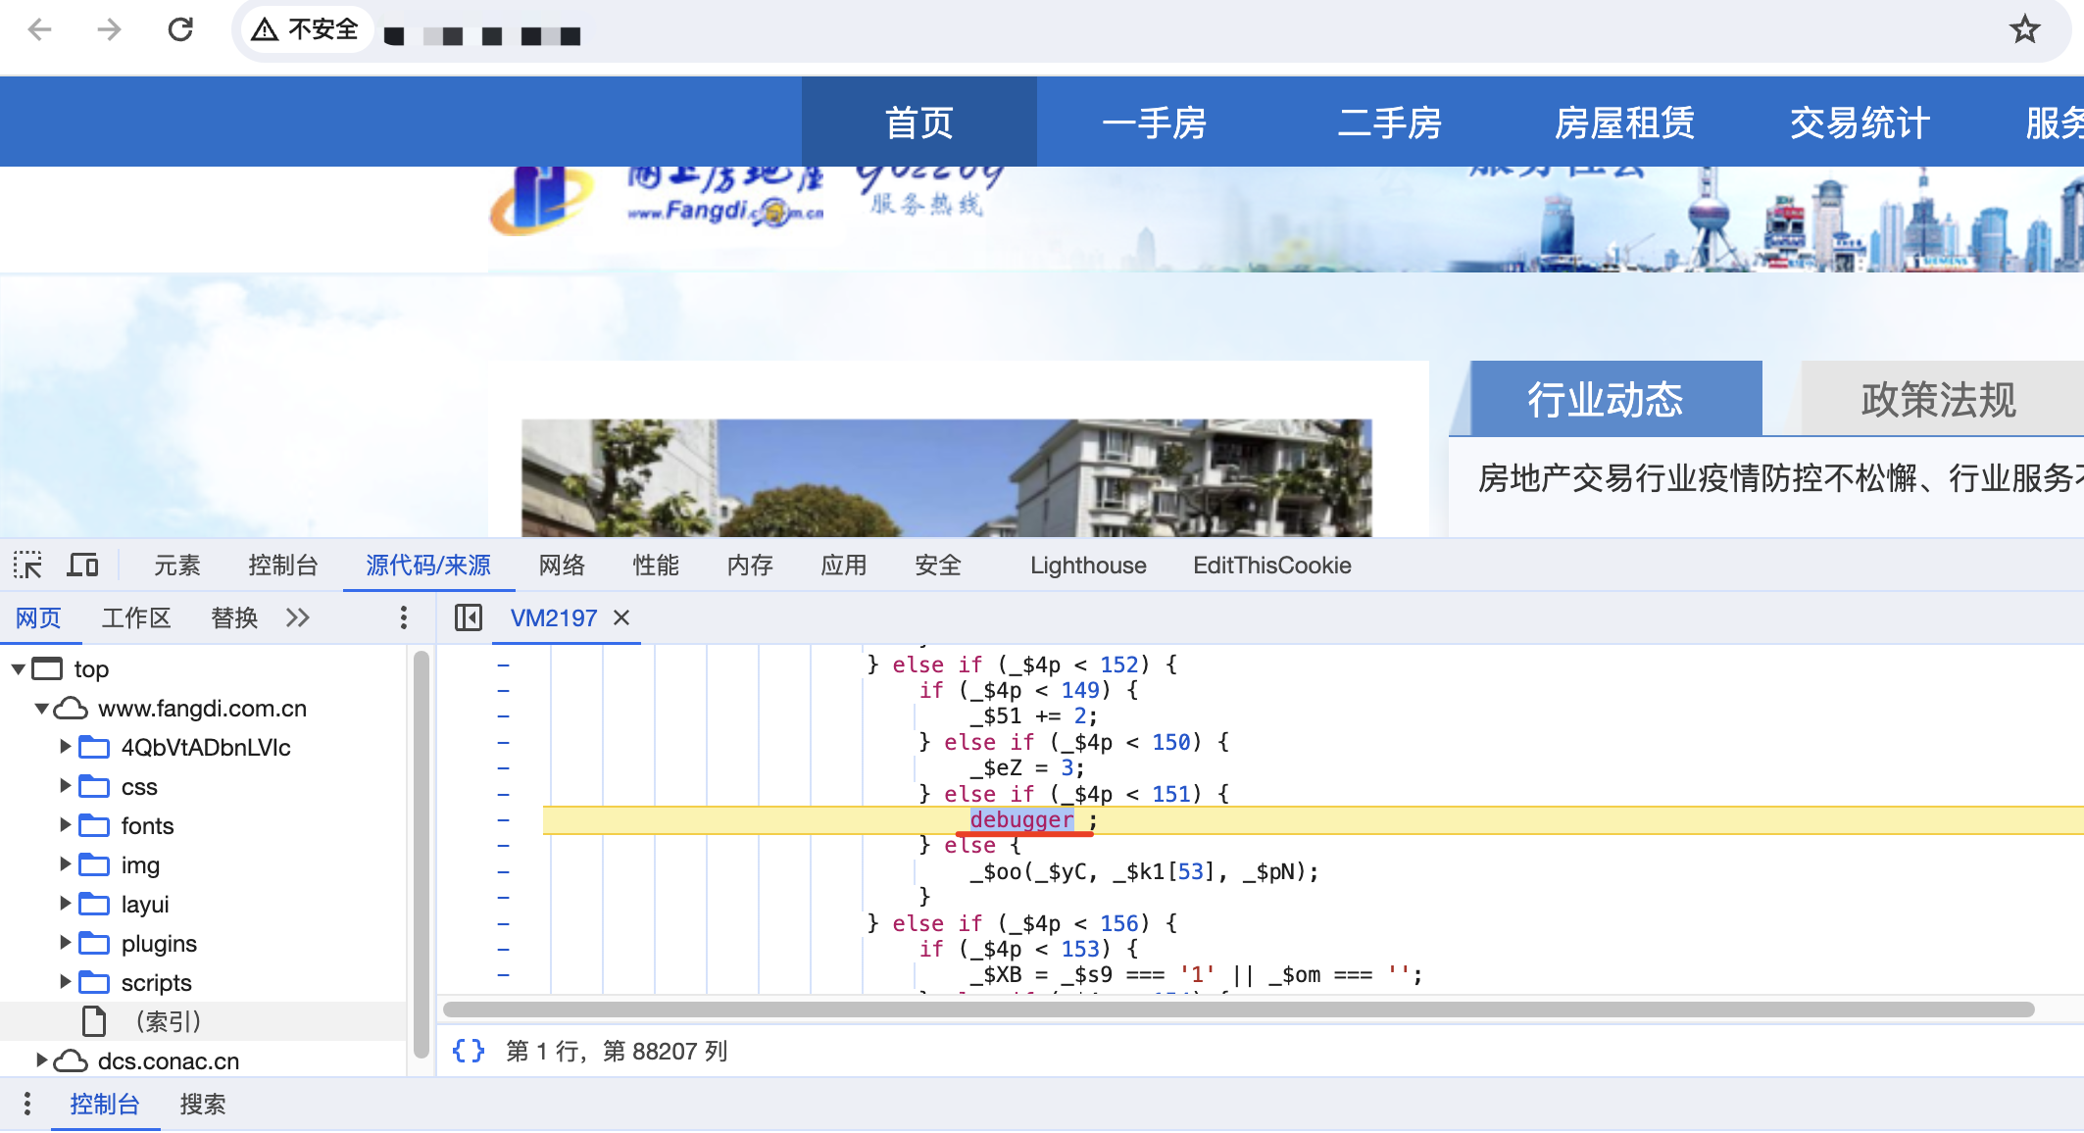Click the browser reload icon

tap(180, 29)
